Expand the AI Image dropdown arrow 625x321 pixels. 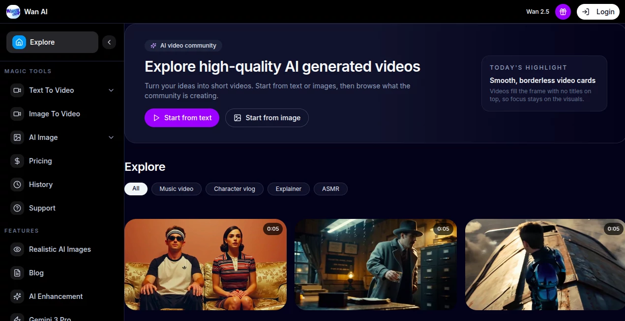click(111, 137)
